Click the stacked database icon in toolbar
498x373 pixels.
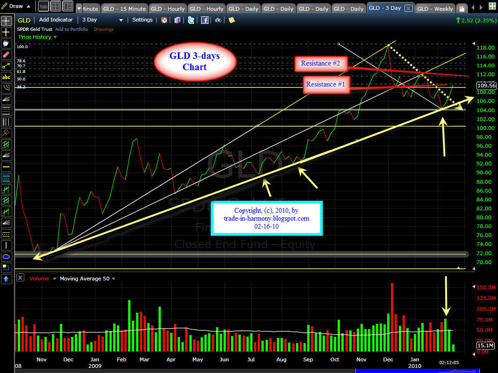click(x=178, y=20)
